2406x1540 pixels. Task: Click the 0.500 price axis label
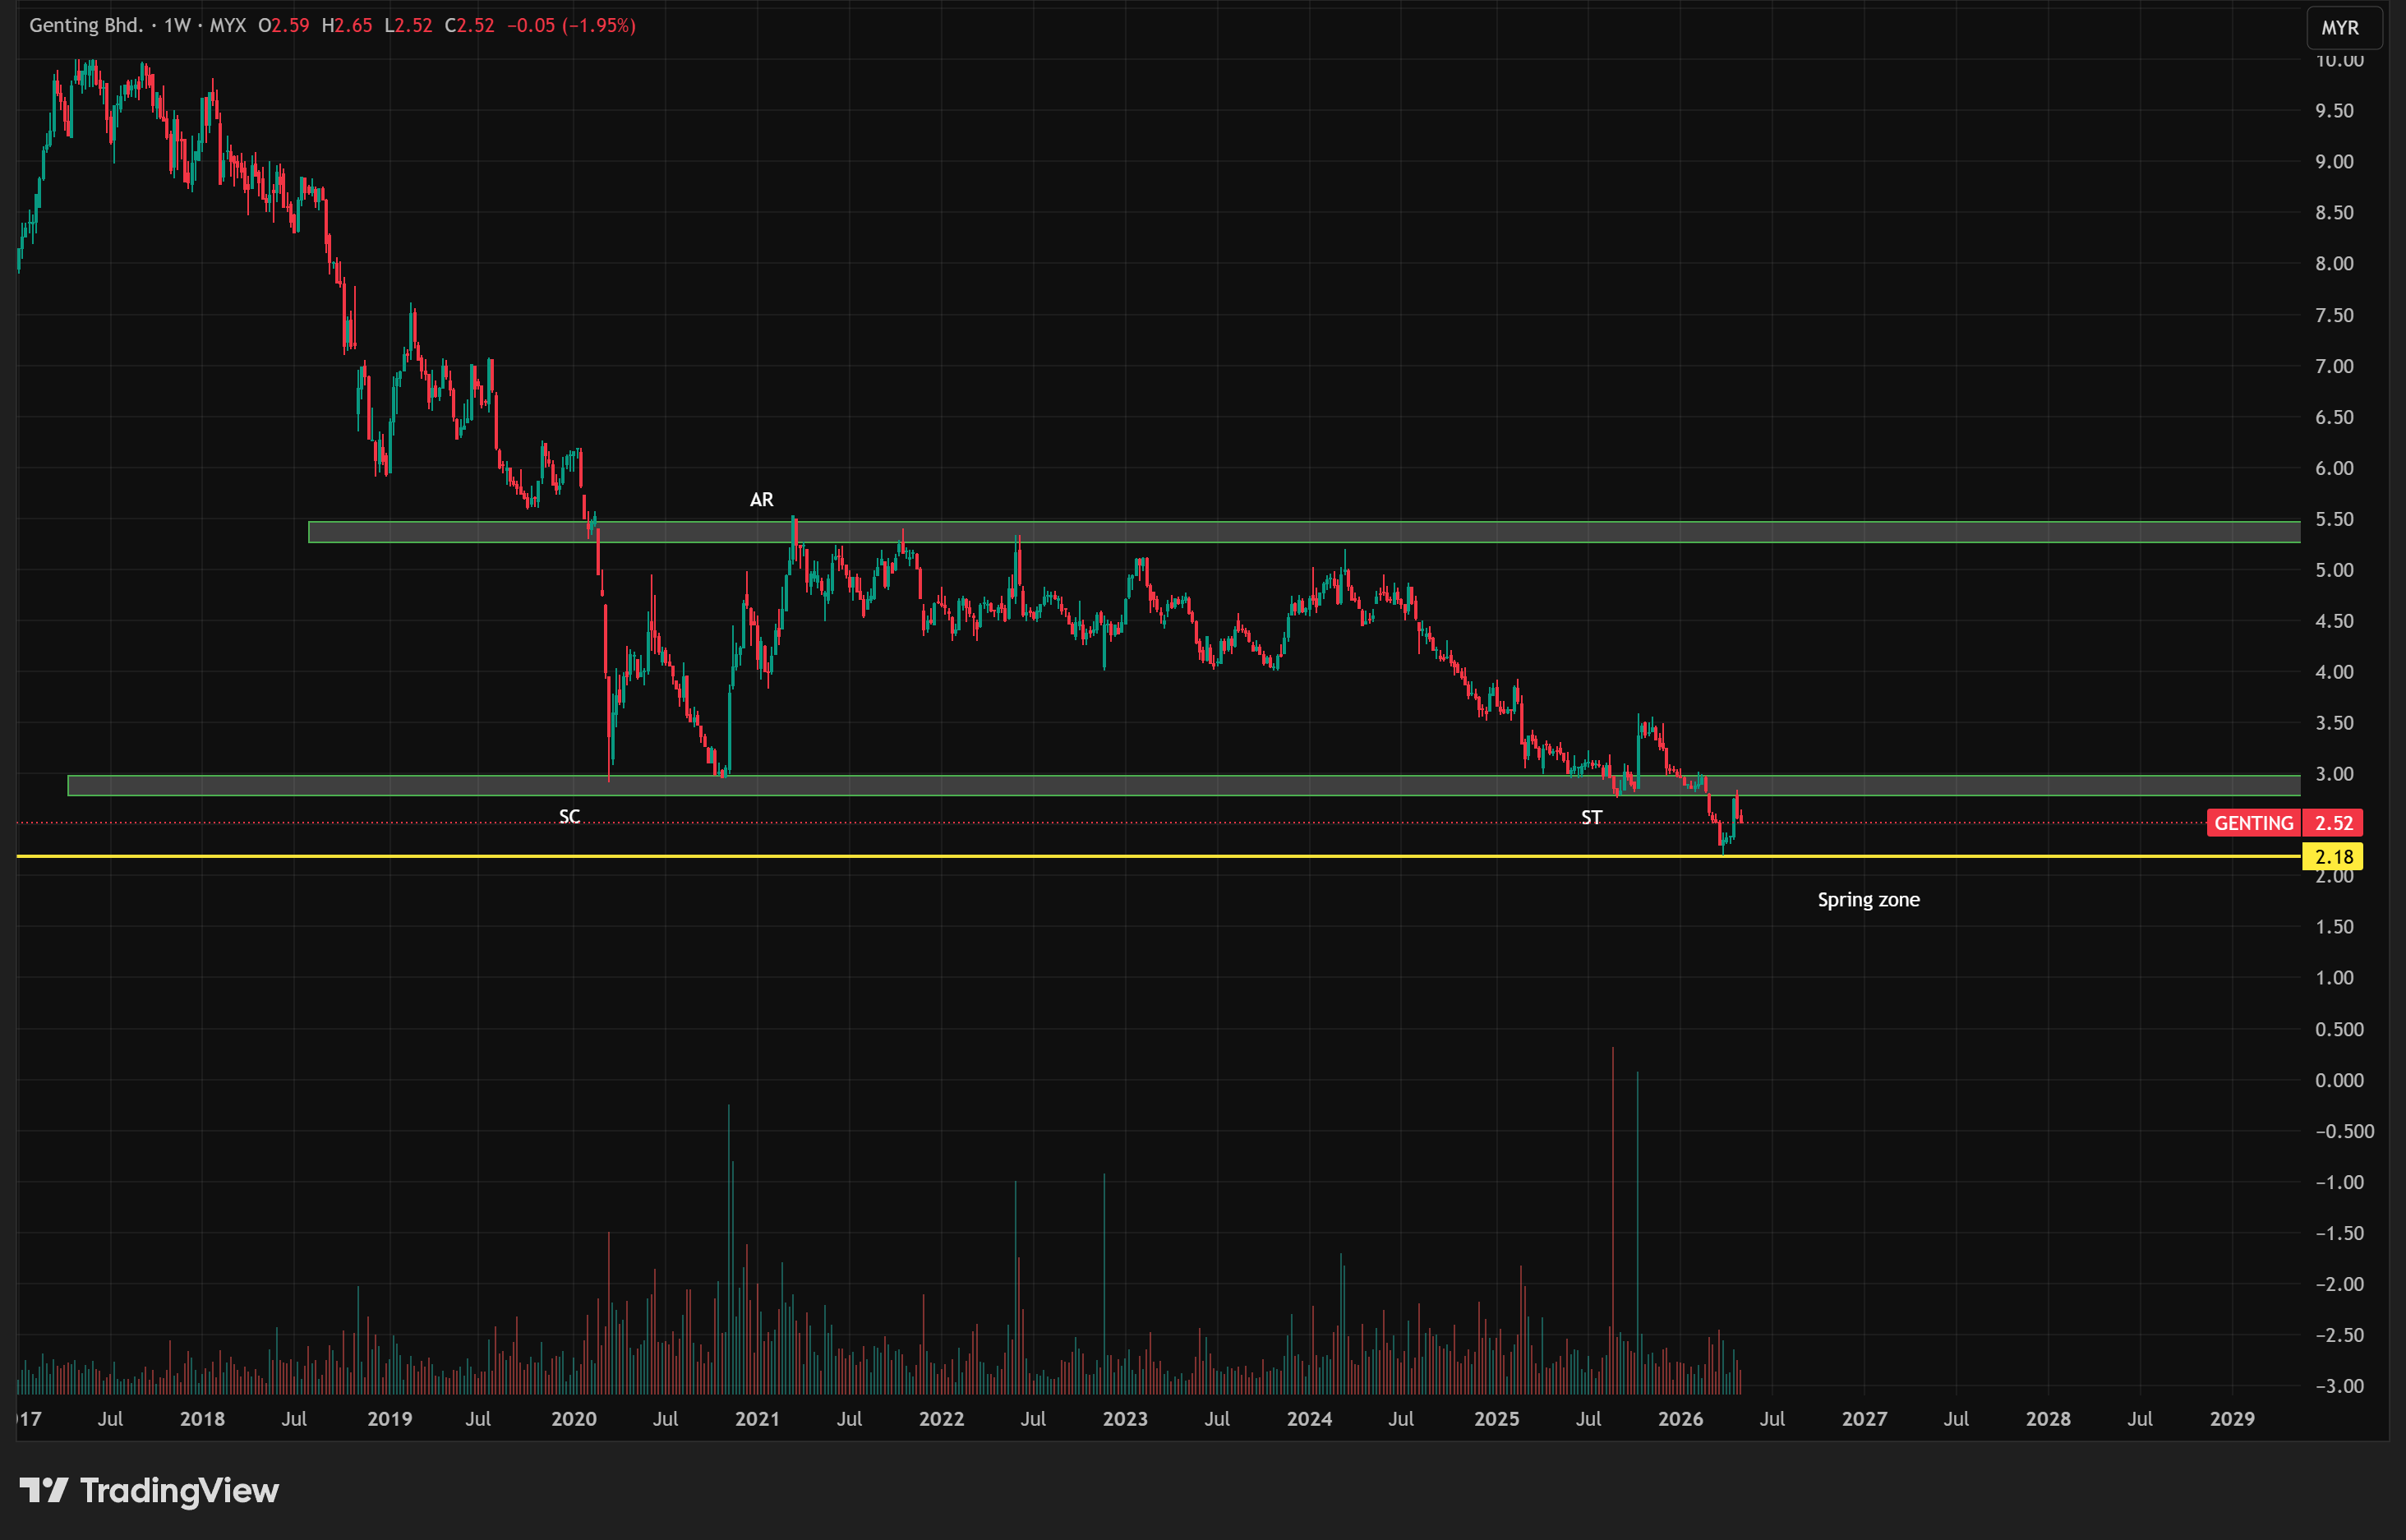2339,1030
